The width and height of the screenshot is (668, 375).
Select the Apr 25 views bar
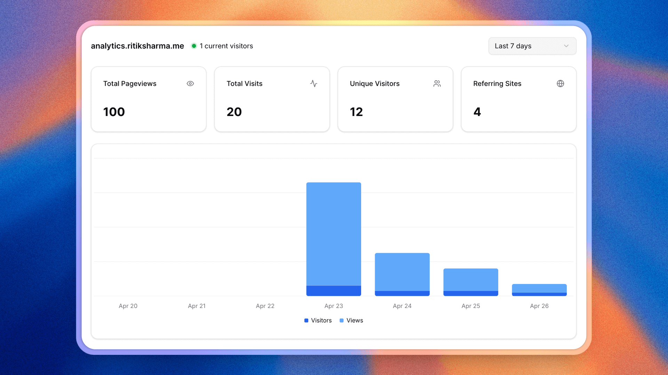471,279
